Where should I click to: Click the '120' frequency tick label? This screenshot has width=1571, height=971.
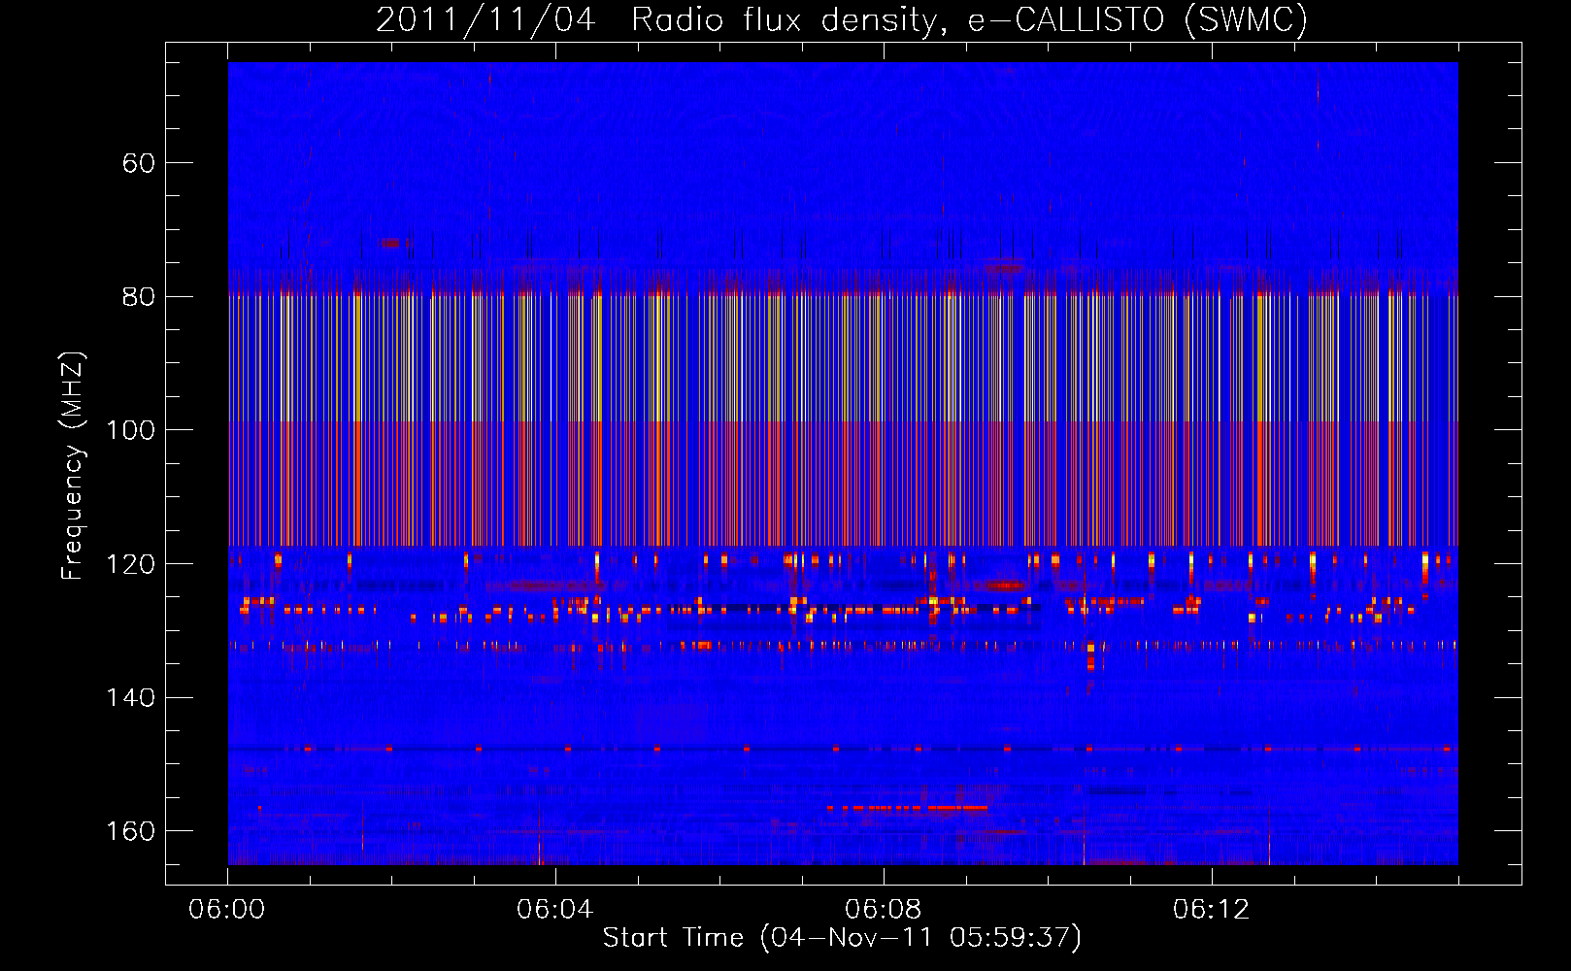(x=131, y=564)
